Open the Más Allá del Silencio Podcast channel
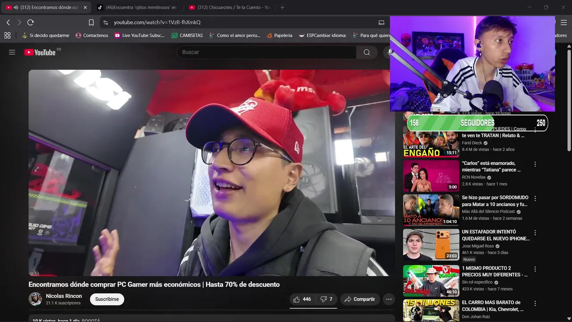This screenshot has height=322, width=572. 488,212
